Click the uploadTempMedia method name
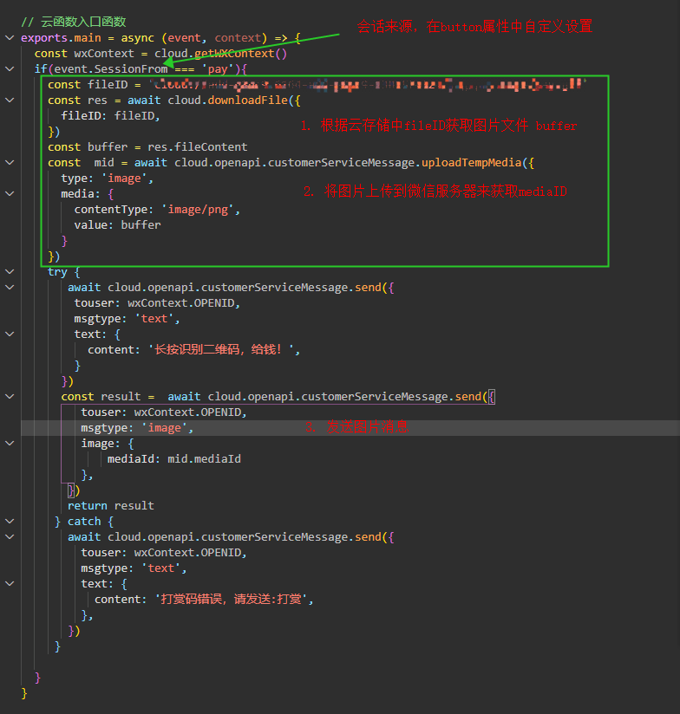The height and width of the screenshot is (714, 680). [x=471, y=163]
